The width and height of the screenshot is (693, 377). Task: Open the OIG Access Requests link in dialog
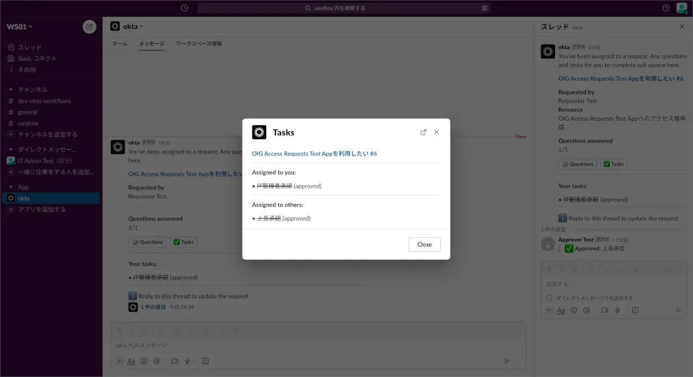coord(314,154)
